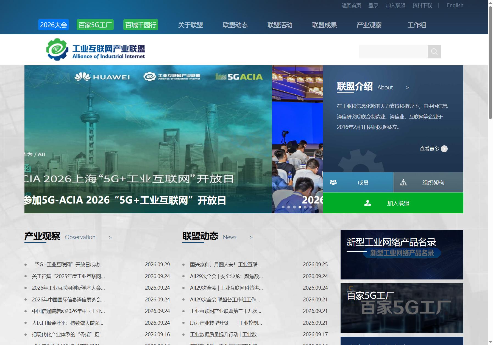This screenshot has width=493, height=345.
Task: Expand the 产业观察 Observation arrow
Action: [110, 237]
